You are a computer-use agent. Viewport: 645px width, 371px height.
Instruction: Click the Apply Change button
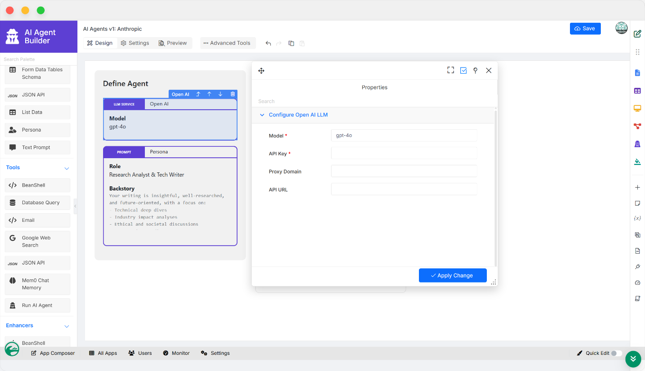coord(452,276)
